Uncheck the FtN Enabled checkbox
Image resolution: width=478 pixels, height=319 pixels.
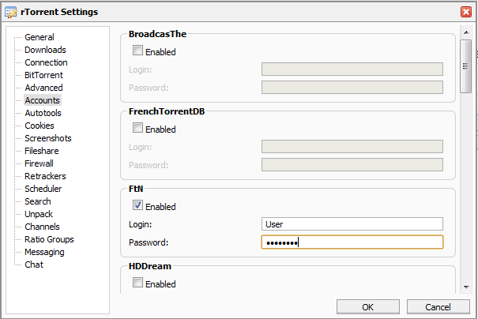click(138, 206)
